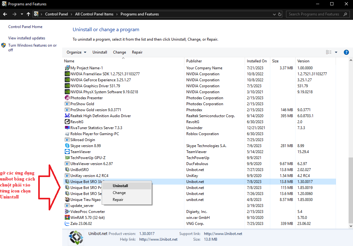Click the Photodex Presenter icon
Screen dimensions: 353x246
tap(67, 98)
